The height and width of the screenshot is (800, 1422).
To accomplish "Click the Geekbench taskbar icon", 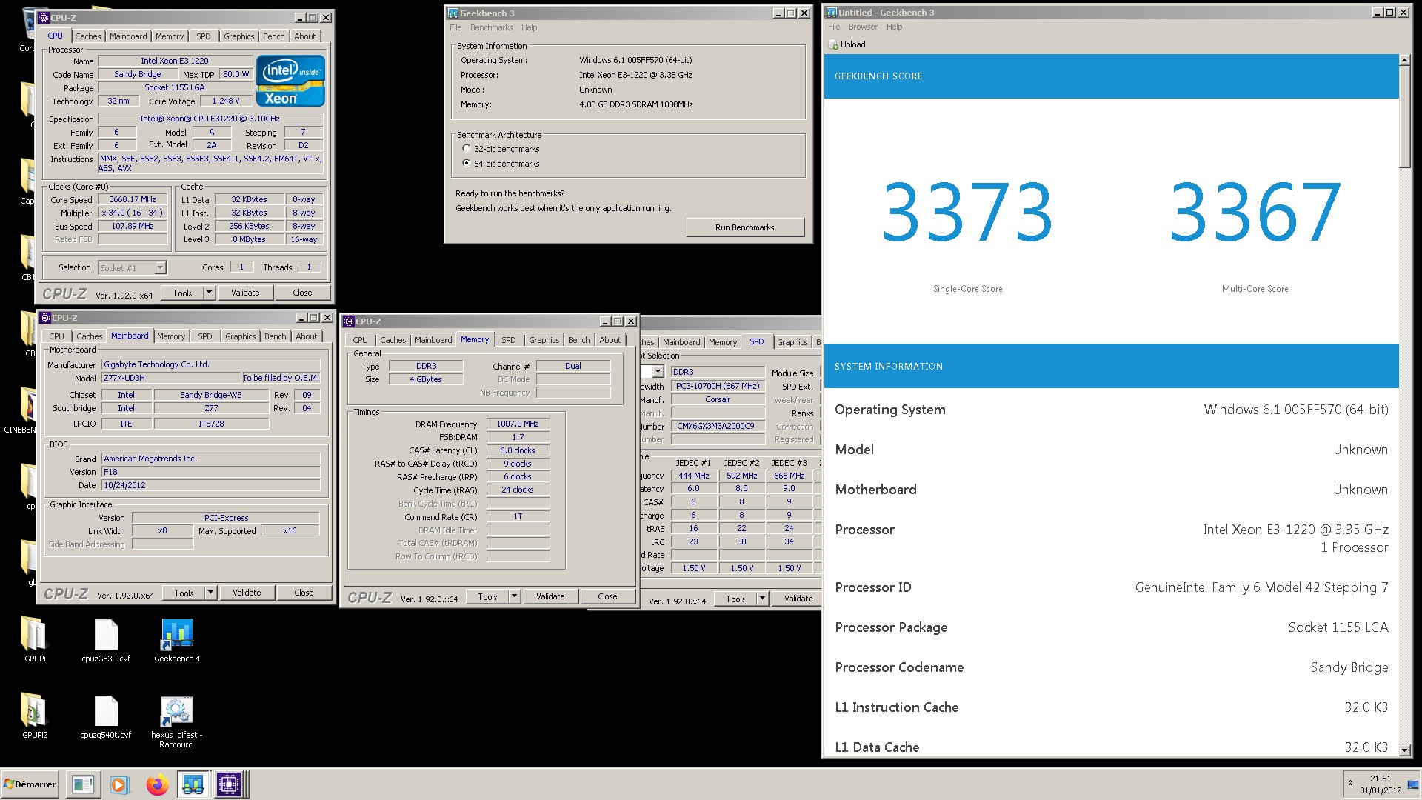I will tap(193, 784).
